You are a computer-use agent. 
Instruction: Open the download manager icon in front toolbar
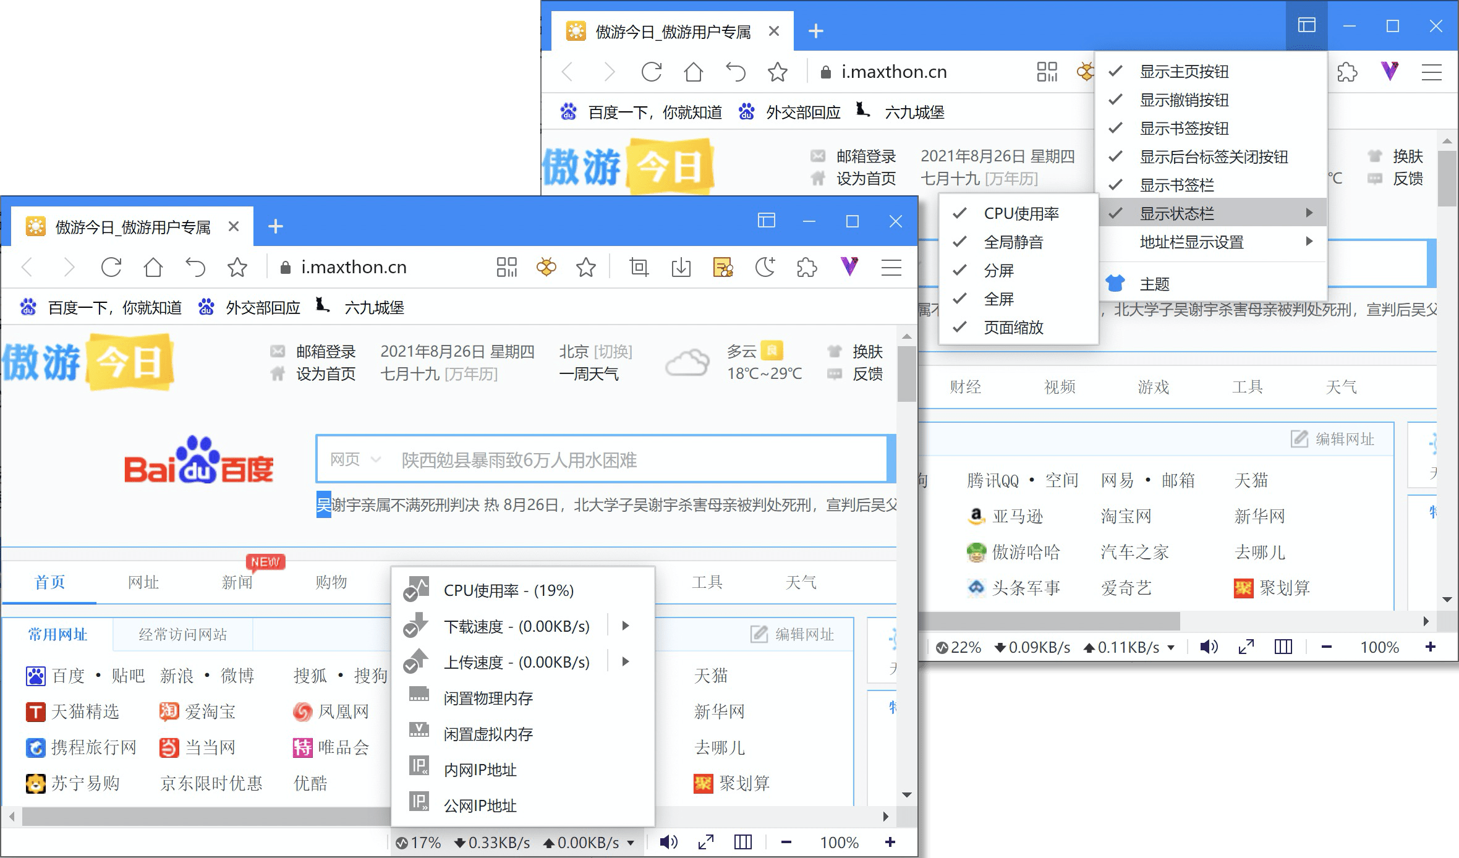[x=681, y=267]
